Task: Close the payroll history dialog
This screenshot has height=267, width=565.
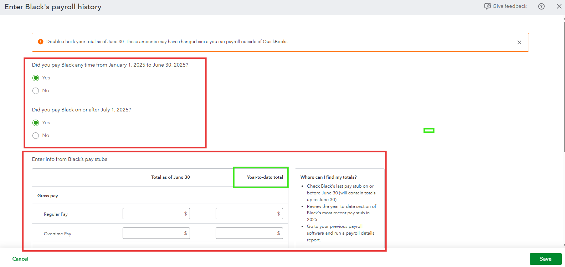Action: tap(559, 6)
